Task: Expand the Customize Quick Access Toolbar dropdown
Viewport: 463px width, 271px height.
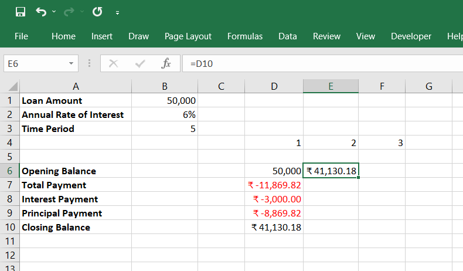Action: 117,12
